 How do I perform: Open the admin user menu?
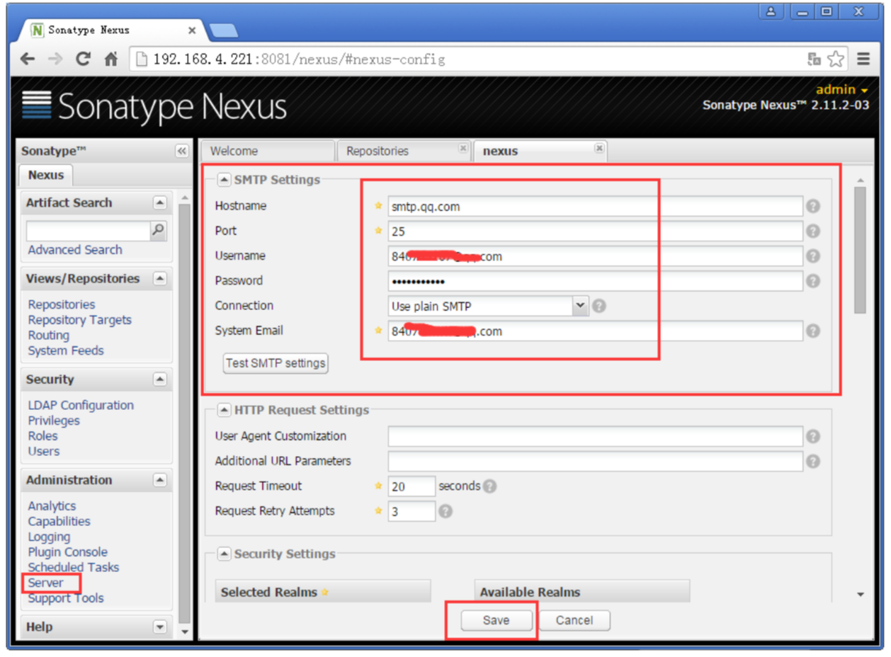coord(841,90)
